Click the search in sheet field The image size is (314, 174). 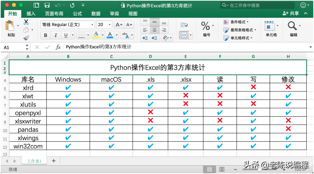click(x=257, y=5)
